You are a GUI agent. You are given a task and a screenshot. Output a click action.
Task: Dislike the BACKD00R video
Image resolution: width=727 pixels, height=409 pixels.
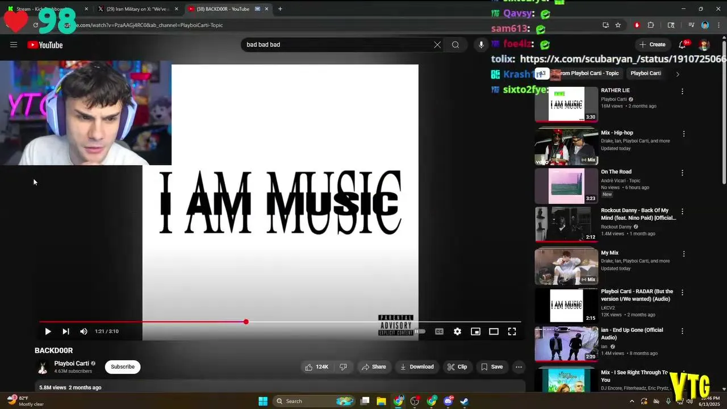[343, 367]
